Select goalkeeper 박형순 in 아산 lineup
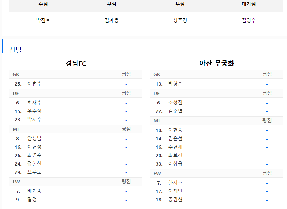The width and height of the screenshot is (287, 209). point(175,84)
